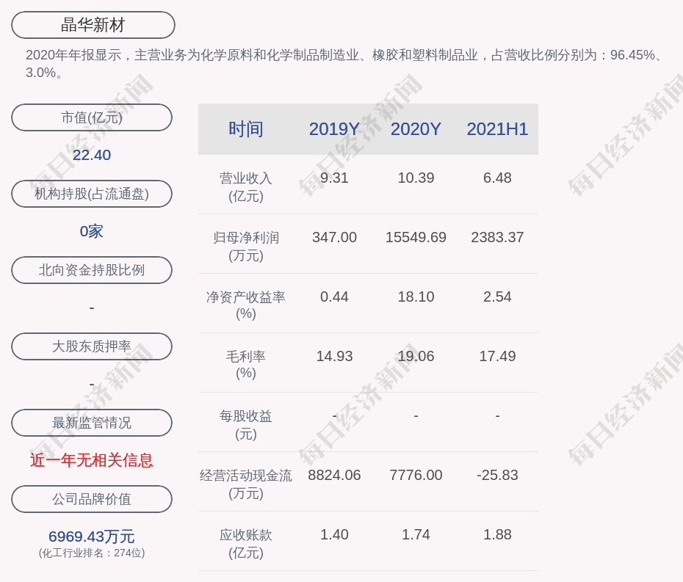Choose the 2021H1 column header
The image size is (683, 582).
coord(497,129)
